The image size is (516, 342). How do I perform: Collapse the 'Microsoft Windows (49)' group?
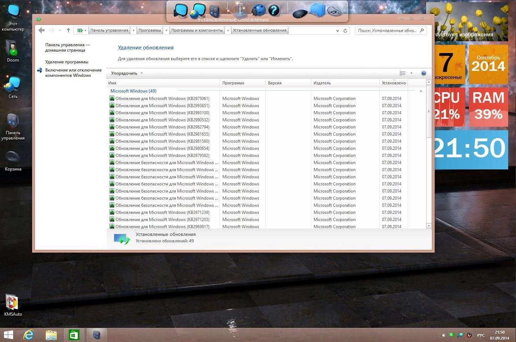[421, 91]
